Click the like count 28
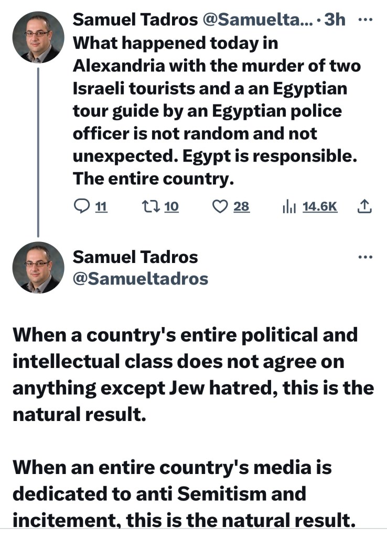 point(241,207)
